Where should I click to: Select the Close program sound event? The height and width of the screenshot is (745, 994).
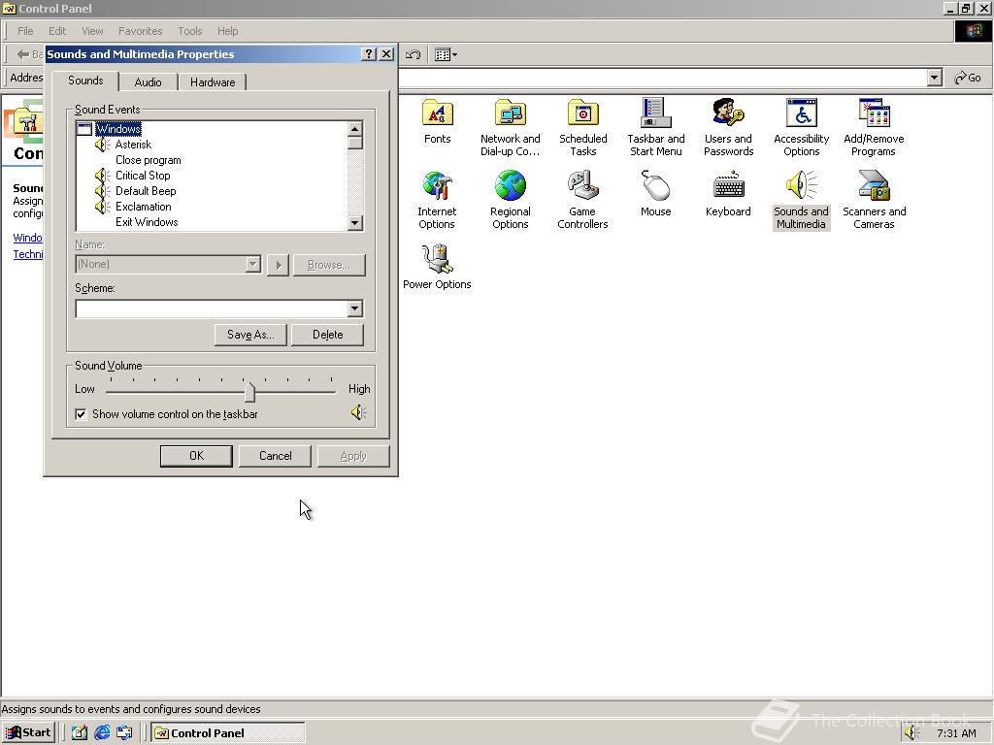coord(148,160)
